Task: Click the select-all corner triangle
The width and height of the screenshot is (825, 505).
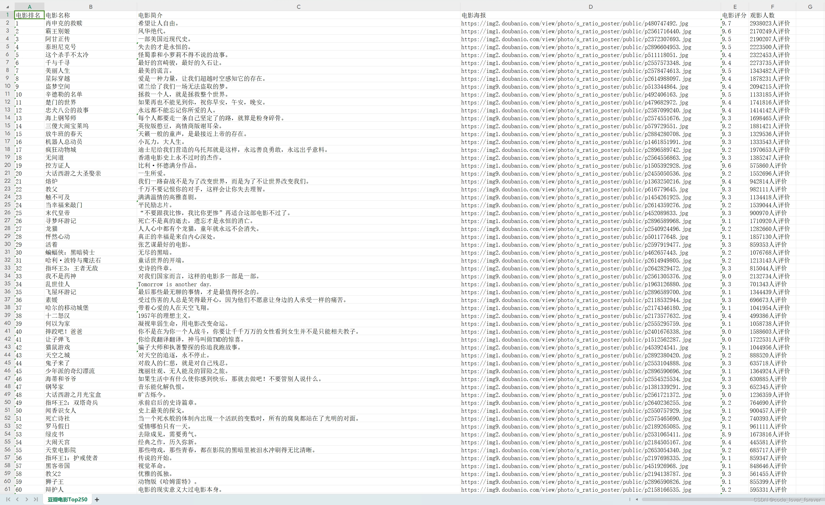Action: tap(7, 7)
